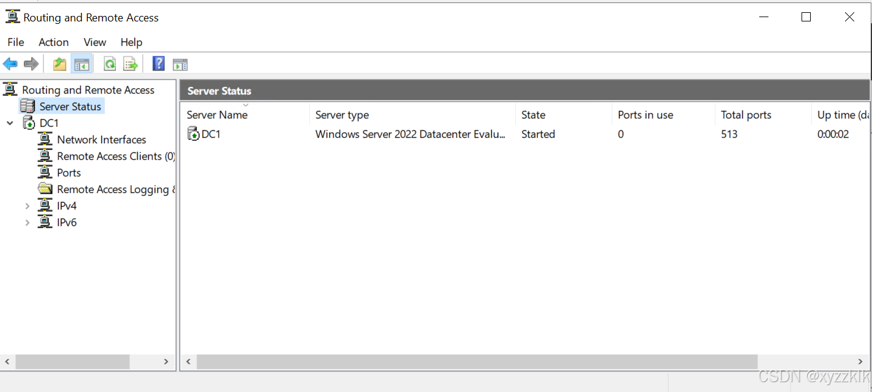Click tree pane scroll right arrow
Image resolution: width=872 pixels, height=392 pixels.
coord(165,361)
